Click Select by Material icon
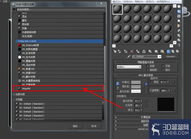 tap(179, 40)
